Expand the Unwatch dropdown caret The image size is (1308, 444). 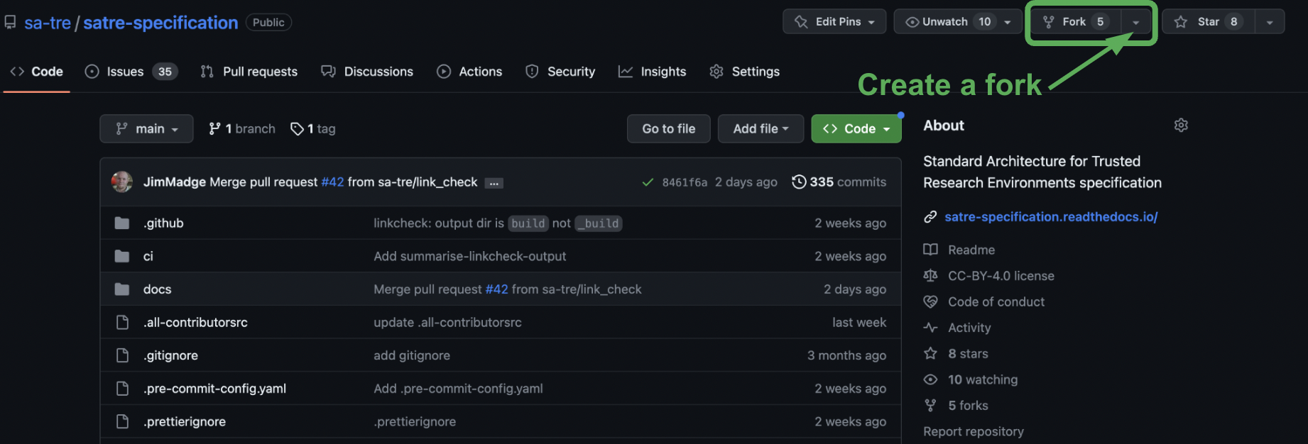point(1008,22)
